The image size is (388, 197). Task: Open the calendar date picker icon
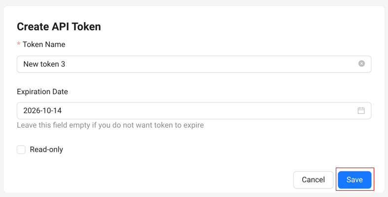point(361,111)
